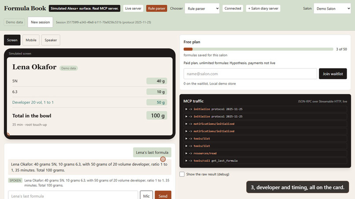
Task: Click the Total in the bowl label
Action: pos(32,116)
